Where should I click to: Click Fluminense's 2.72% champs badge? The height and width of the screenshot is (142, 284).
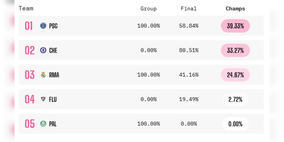(x=235, y=99)
